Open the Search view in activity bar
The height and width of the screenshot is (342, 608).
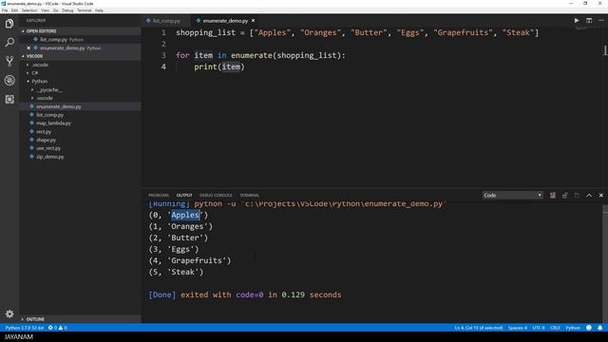[9, 42]
